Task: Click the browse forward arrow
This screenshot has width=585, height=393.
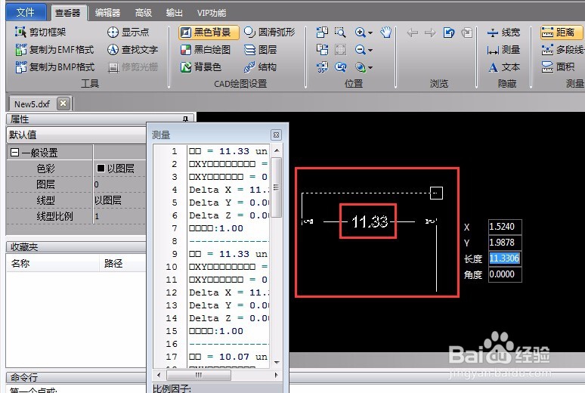Action: 430,32
